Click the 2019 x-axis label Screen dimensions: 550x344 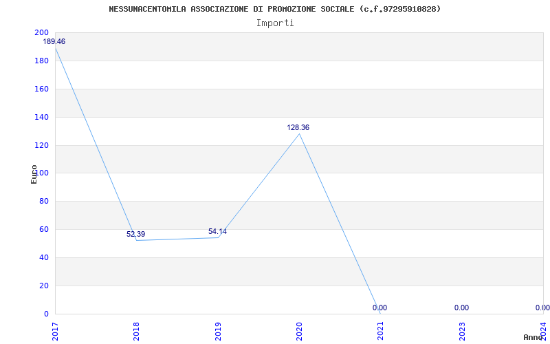point(218,332)
